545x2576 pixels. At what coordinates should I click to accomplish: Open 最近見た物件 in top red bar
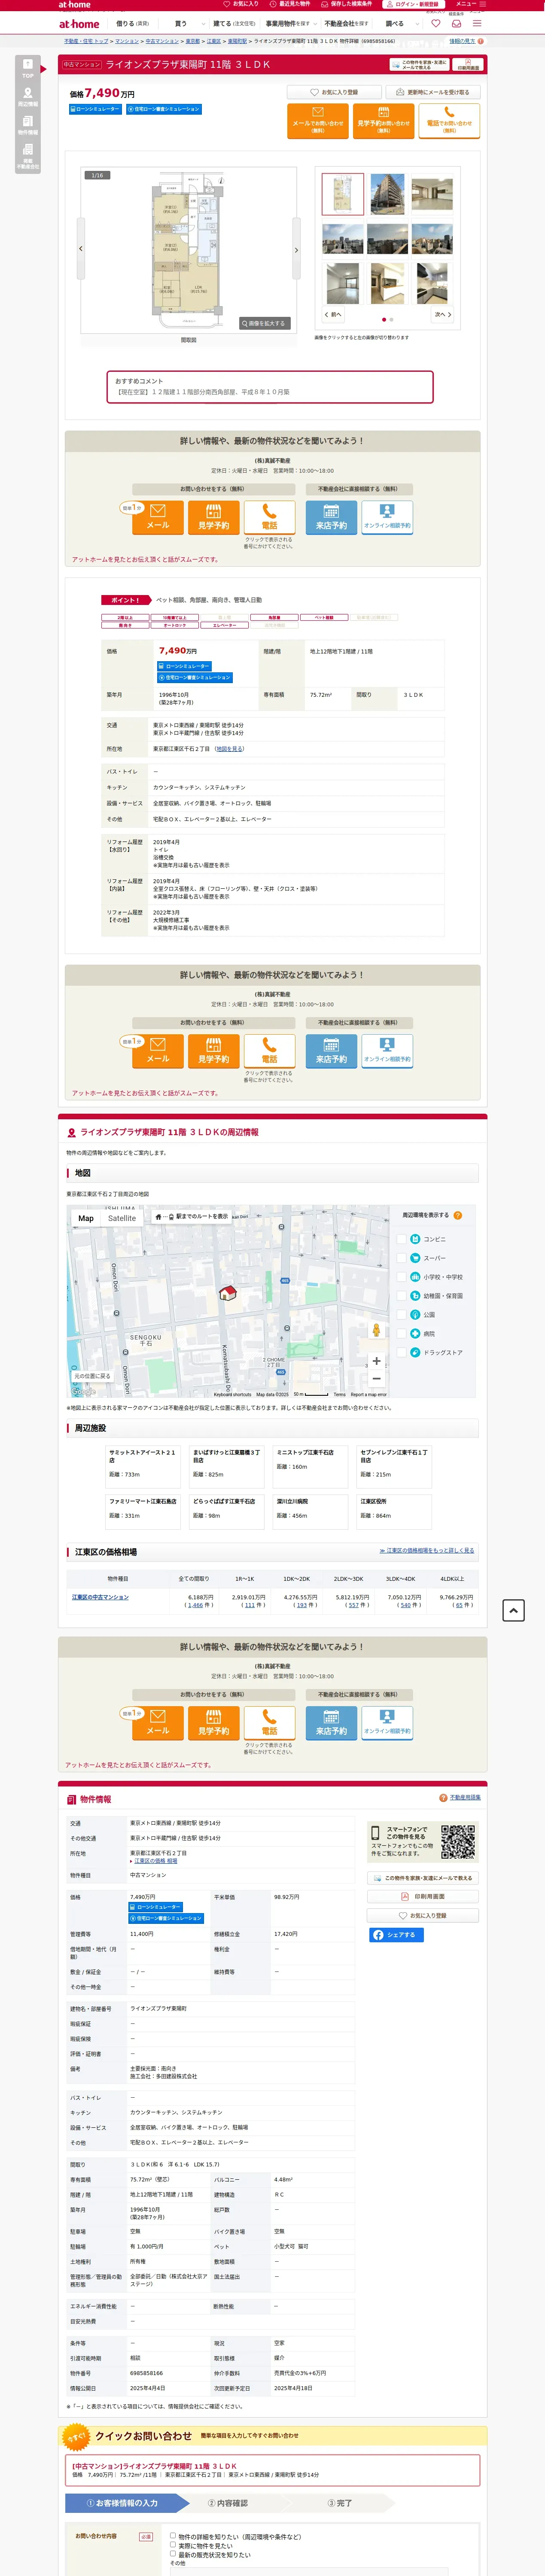coord(290,4)
